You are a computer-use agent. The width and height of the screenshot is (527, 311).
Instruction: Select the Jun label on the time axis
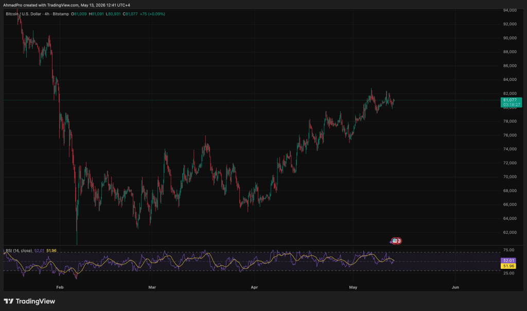pyautogui.click(x=455, y=287)
